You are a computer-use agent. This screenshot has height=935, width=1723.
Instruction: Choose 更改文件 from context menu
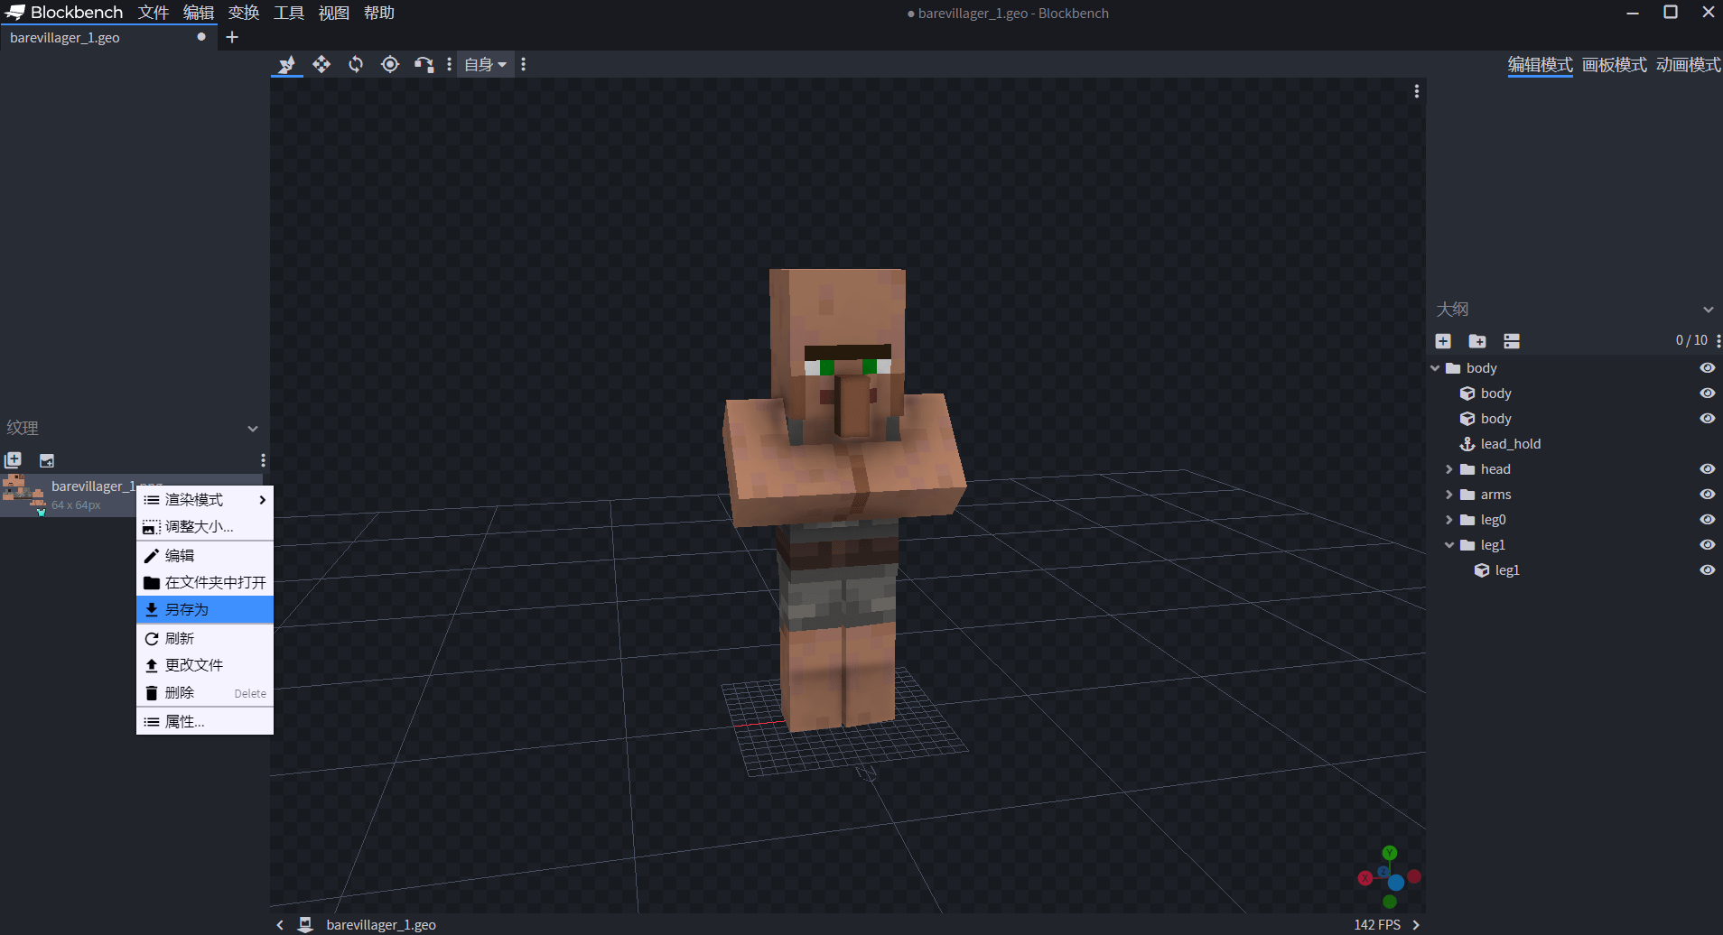205,665
